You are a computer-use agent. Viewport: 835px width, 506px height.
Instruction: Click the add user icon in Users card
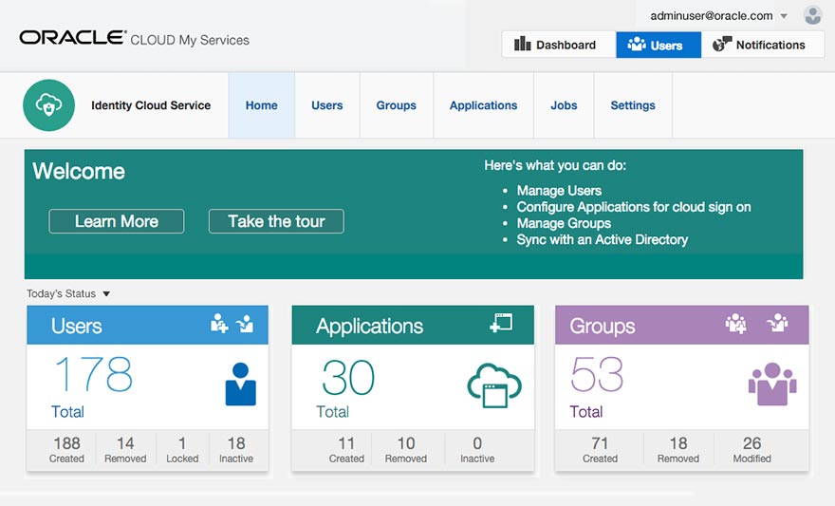pyautogui.click(x=219, y=325)
